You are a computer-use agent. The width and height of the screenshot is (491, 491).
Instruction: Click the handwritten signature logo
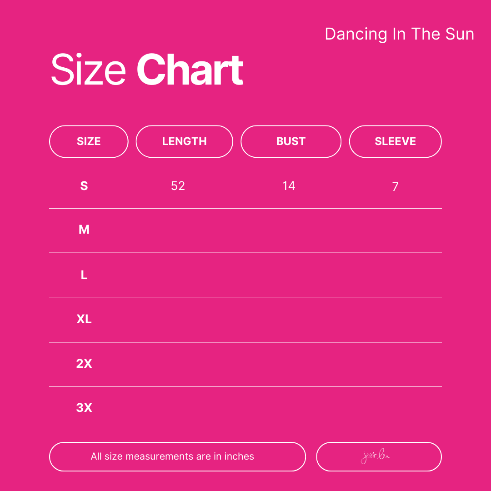[376, 457]
